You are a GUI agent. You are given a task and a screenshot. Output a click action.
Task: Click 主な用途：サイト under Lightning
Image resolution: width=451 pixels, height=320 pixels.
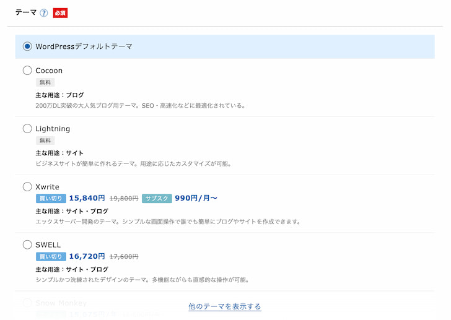(59, 153)
